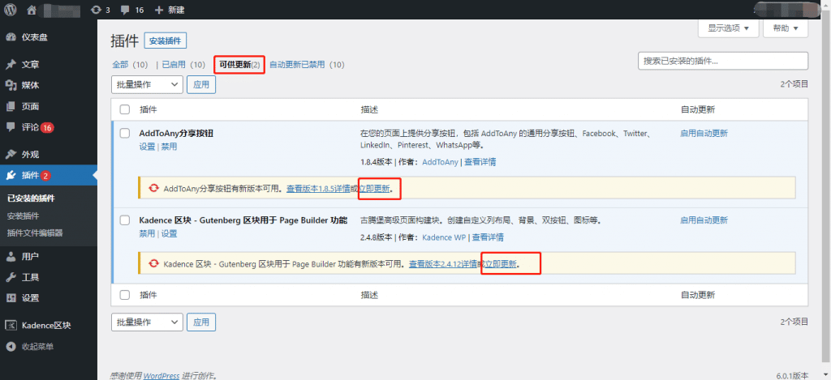831x380 pixels.
Task: Open Kadence WP author link
Action: coord(444,237)
